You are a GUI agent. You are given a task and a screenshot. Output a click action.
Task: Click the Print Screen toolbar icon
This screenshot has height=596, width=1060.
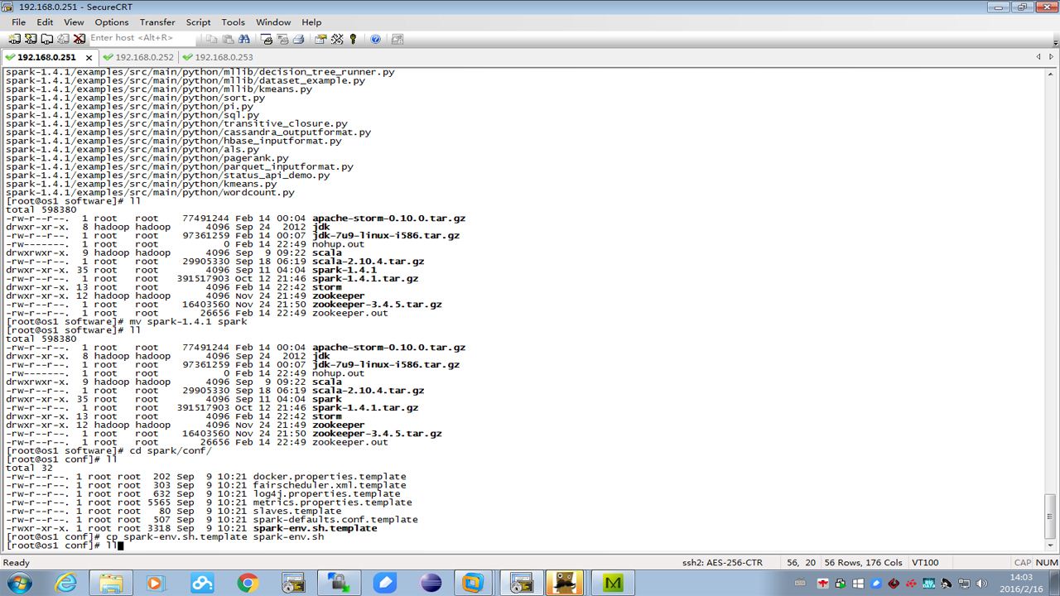tap(267, 39)
